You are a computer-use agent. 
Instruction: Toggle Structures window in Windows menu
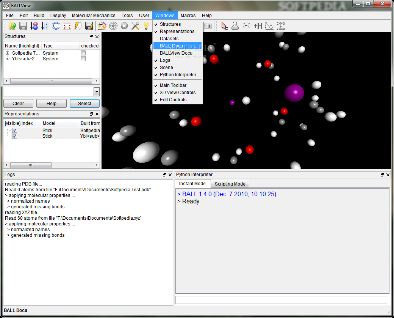(x=177, y=24)
